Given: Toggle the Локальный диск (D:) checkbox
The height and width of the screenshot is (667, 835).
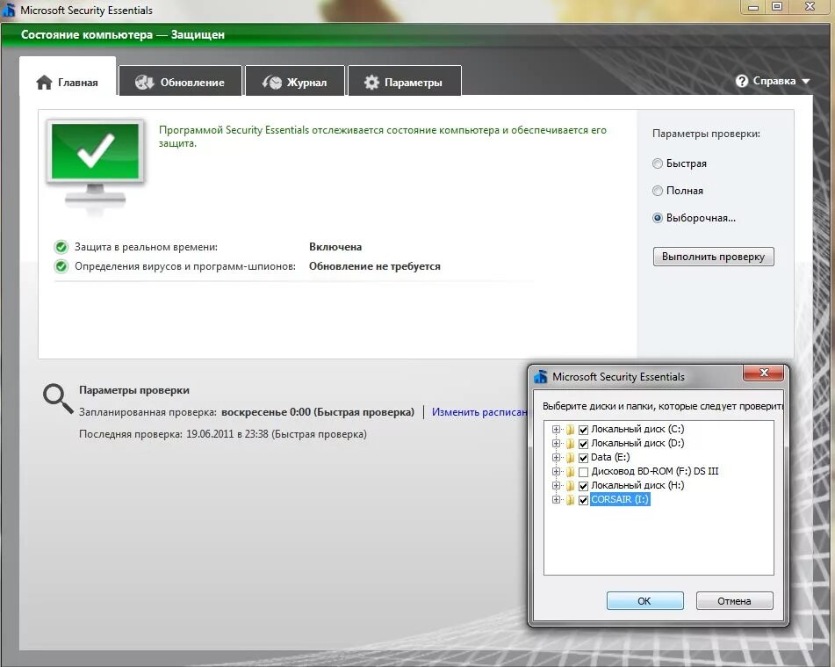Looking at the screenshot, I should pyautogui.click(x=584, y=444).
